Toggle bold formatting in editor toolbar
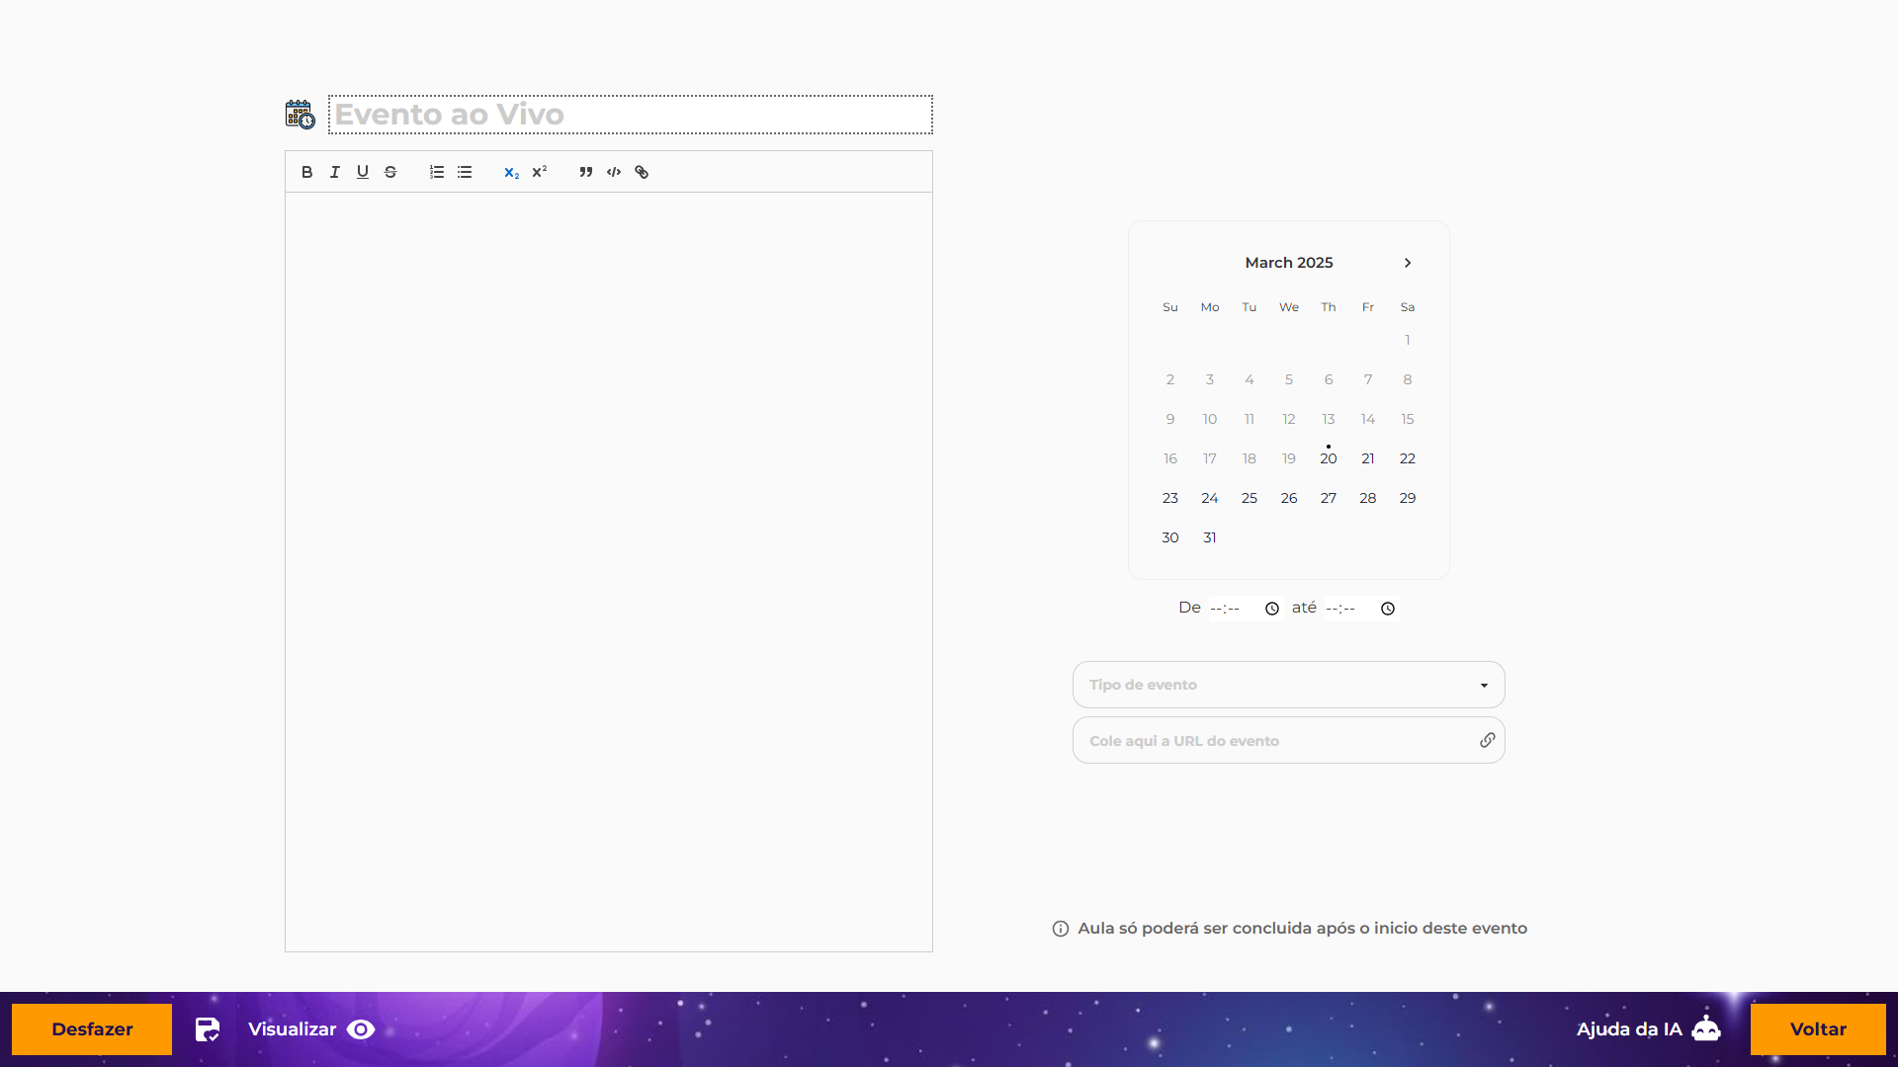 [x=307, y=172]
